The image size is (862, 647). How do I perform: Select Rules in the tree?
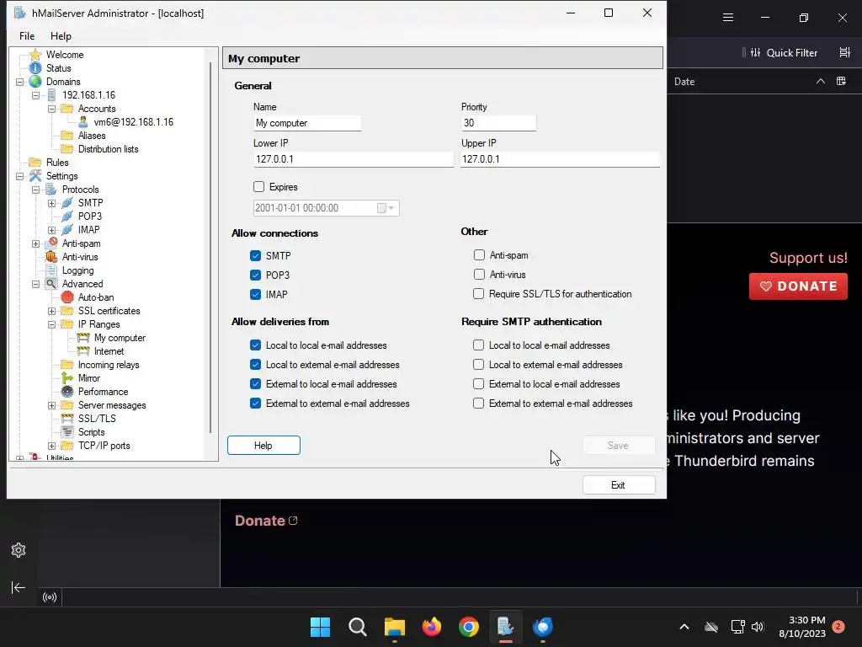57,163
